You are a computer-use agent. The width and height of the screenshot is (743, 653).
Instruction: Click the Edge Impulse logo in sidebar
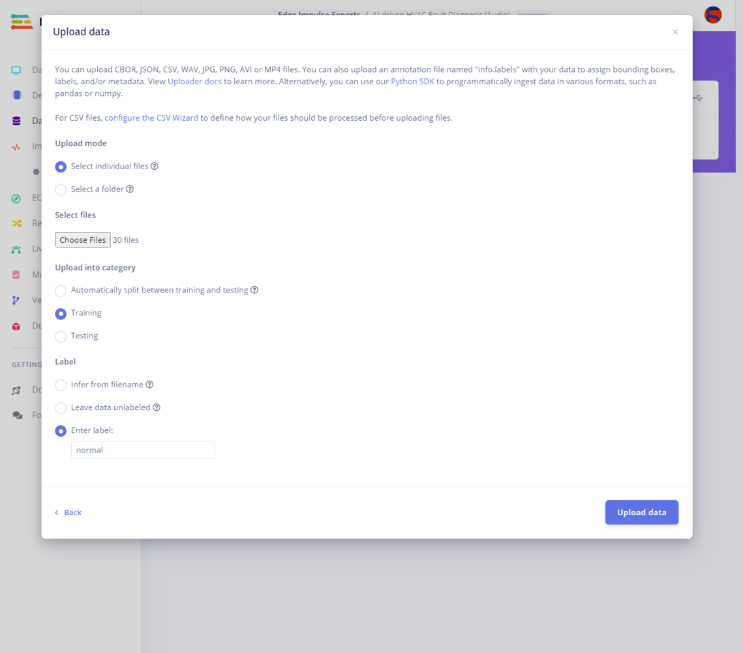22,22
